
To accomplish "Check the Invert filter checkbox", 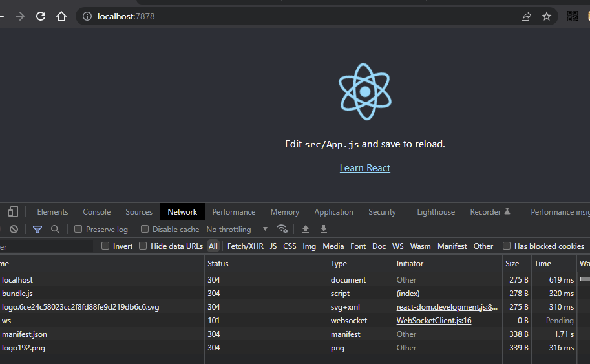I will 105,246.
